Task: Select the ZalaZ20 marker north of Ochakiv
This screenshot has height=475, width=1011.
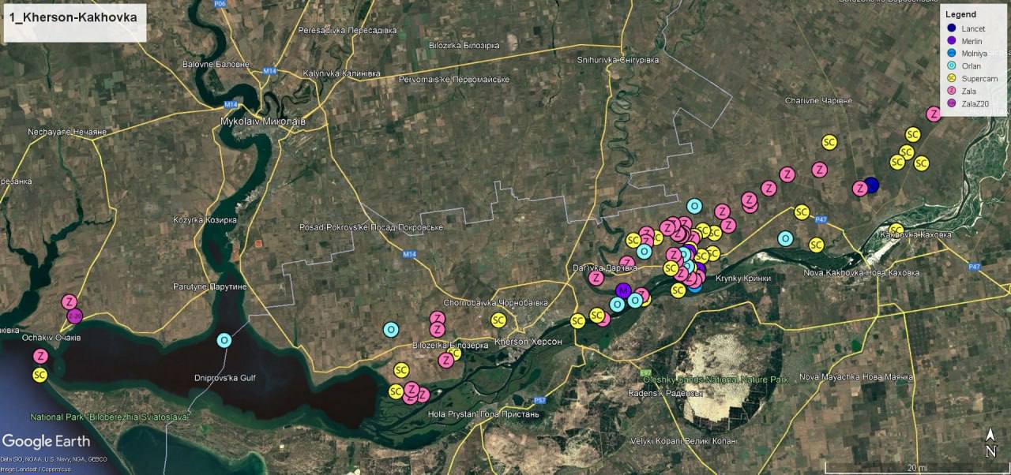Action: pyautogui.click(x=74, y=316)
